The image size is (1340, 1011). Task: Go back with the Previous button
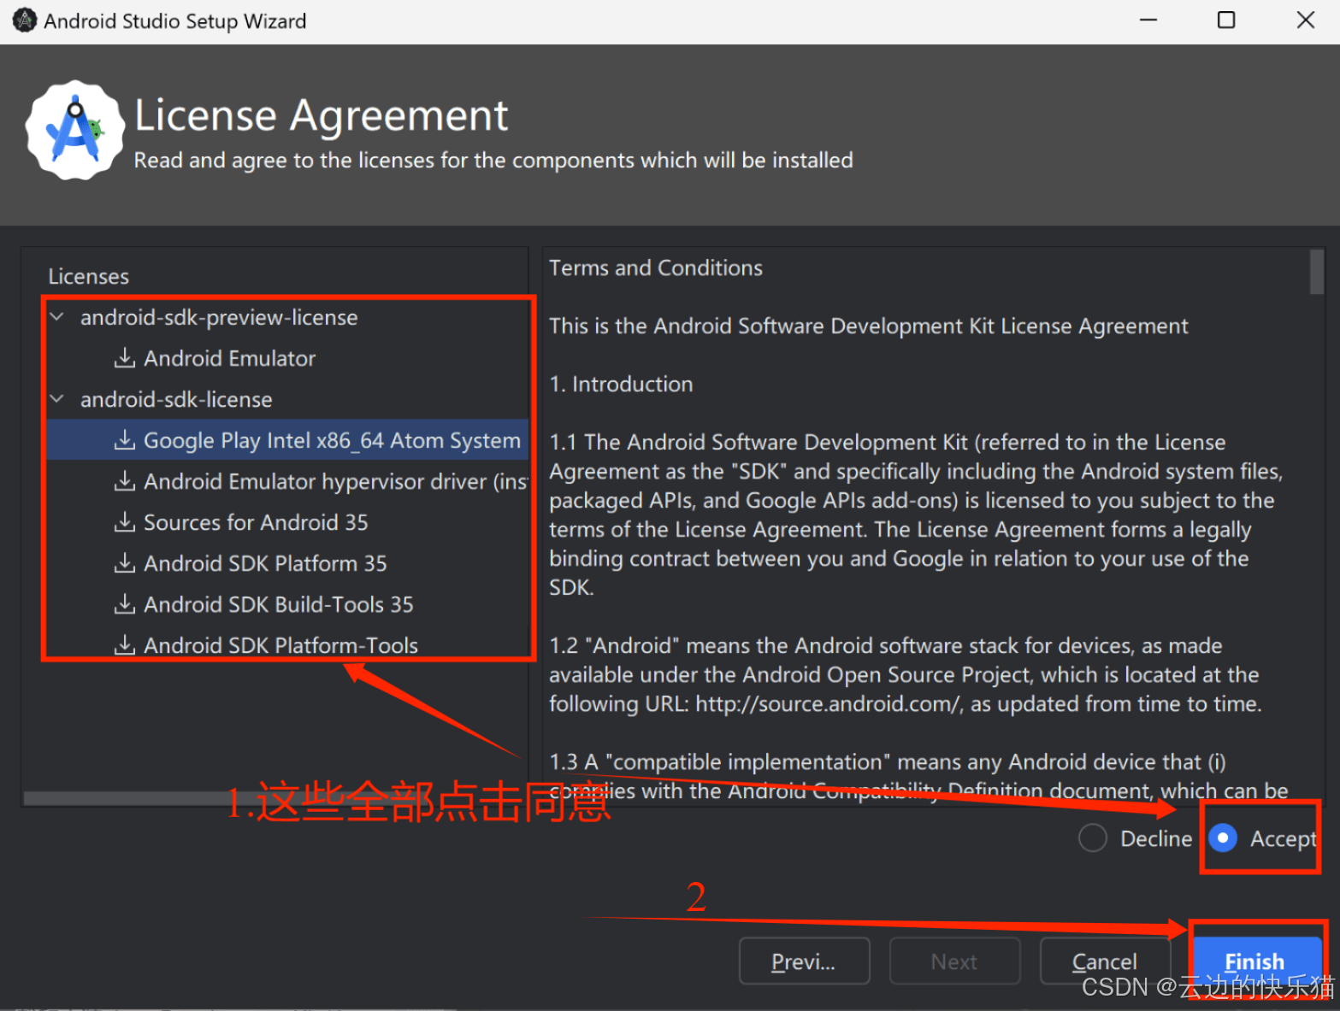(804, 961)
